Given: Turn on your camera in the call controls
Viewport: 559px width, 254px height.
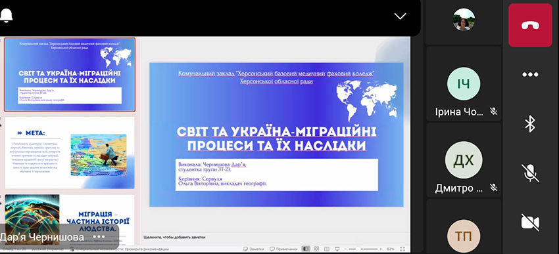Looking at the screenshot, I should (x=530, y=222).
